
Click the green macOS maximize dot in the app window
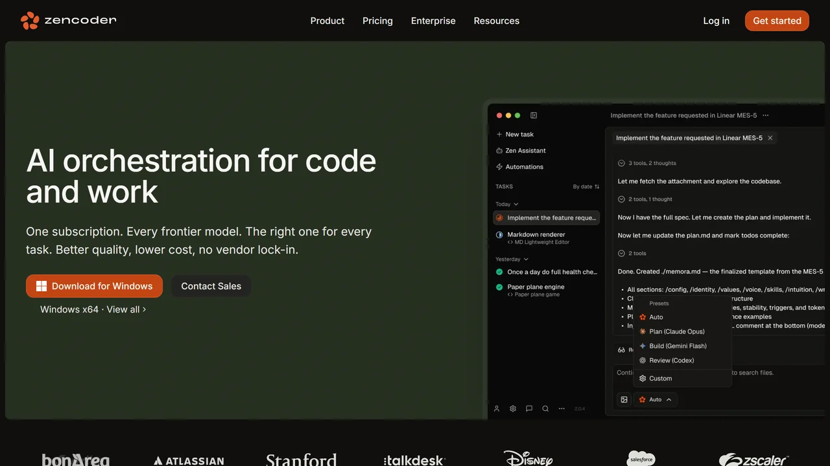[517, 115]
